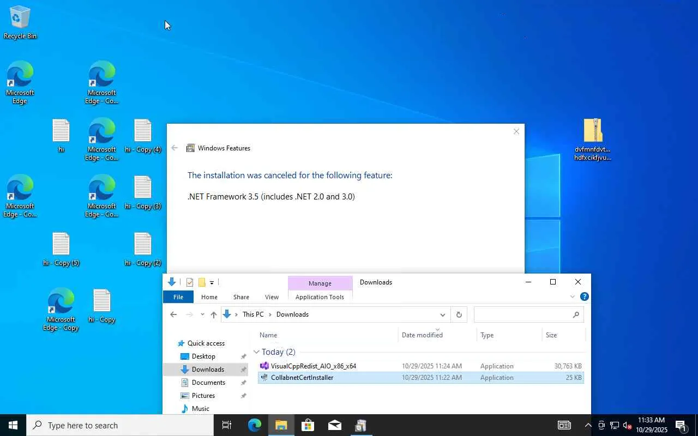Open Pictures in the navigation pane
Viewport: 698px width, 436px height.
(203, 396)
